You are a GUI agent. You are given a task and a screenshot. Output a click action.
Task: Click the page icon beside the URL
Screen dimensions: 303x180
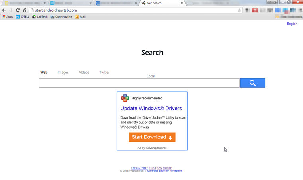(x=32, y=10)
